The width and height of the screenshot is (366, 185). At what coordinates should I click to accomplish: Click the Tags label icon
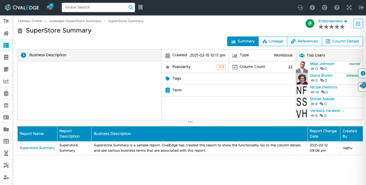(168, 78)
